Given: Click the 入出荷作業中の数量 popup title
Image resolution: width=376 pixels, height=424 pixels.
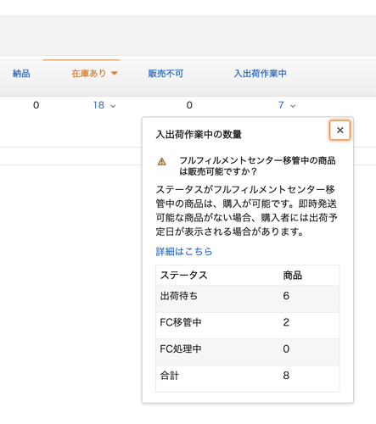Looking at the screenshot, I should point(199,134).
